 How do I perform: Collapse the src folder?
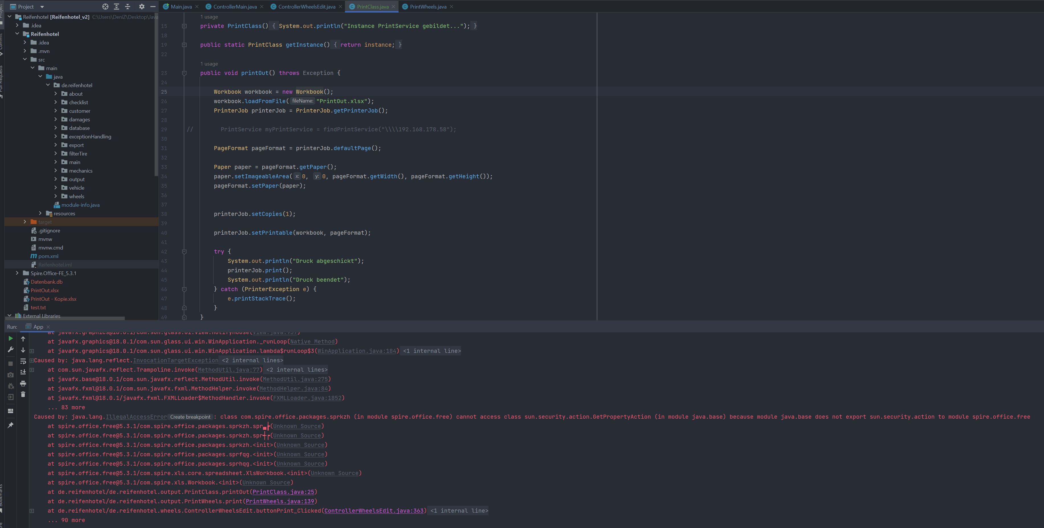pos(25,60)
